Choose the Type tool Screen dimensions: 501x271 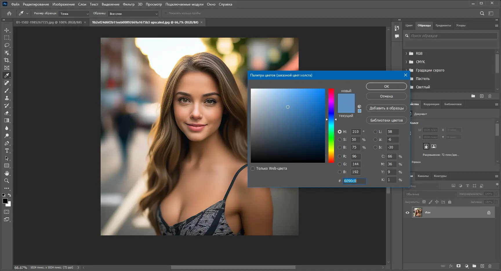(7, 151)
